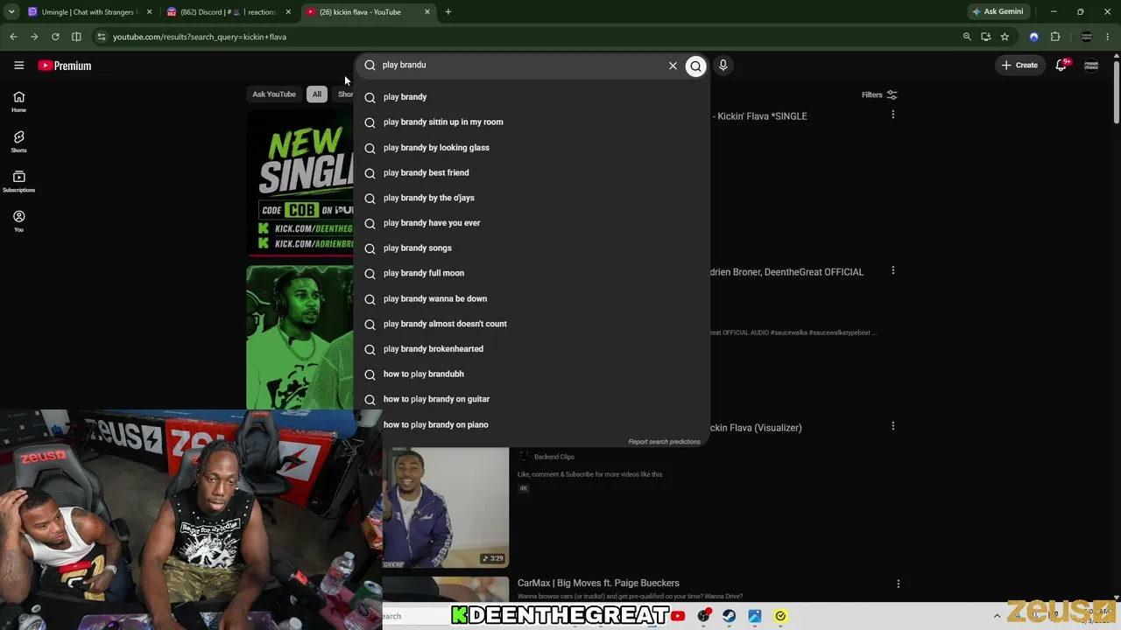The height and width of the screenshot is (630, 1121).
Task: Open a new browser tab
Action: 448,12
